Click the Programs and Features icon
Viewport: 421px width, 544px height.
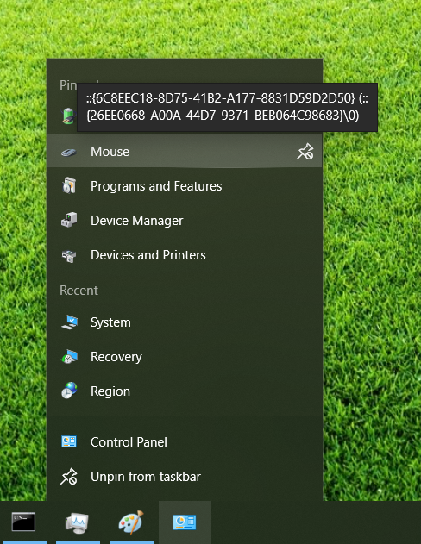click(69, 185)
